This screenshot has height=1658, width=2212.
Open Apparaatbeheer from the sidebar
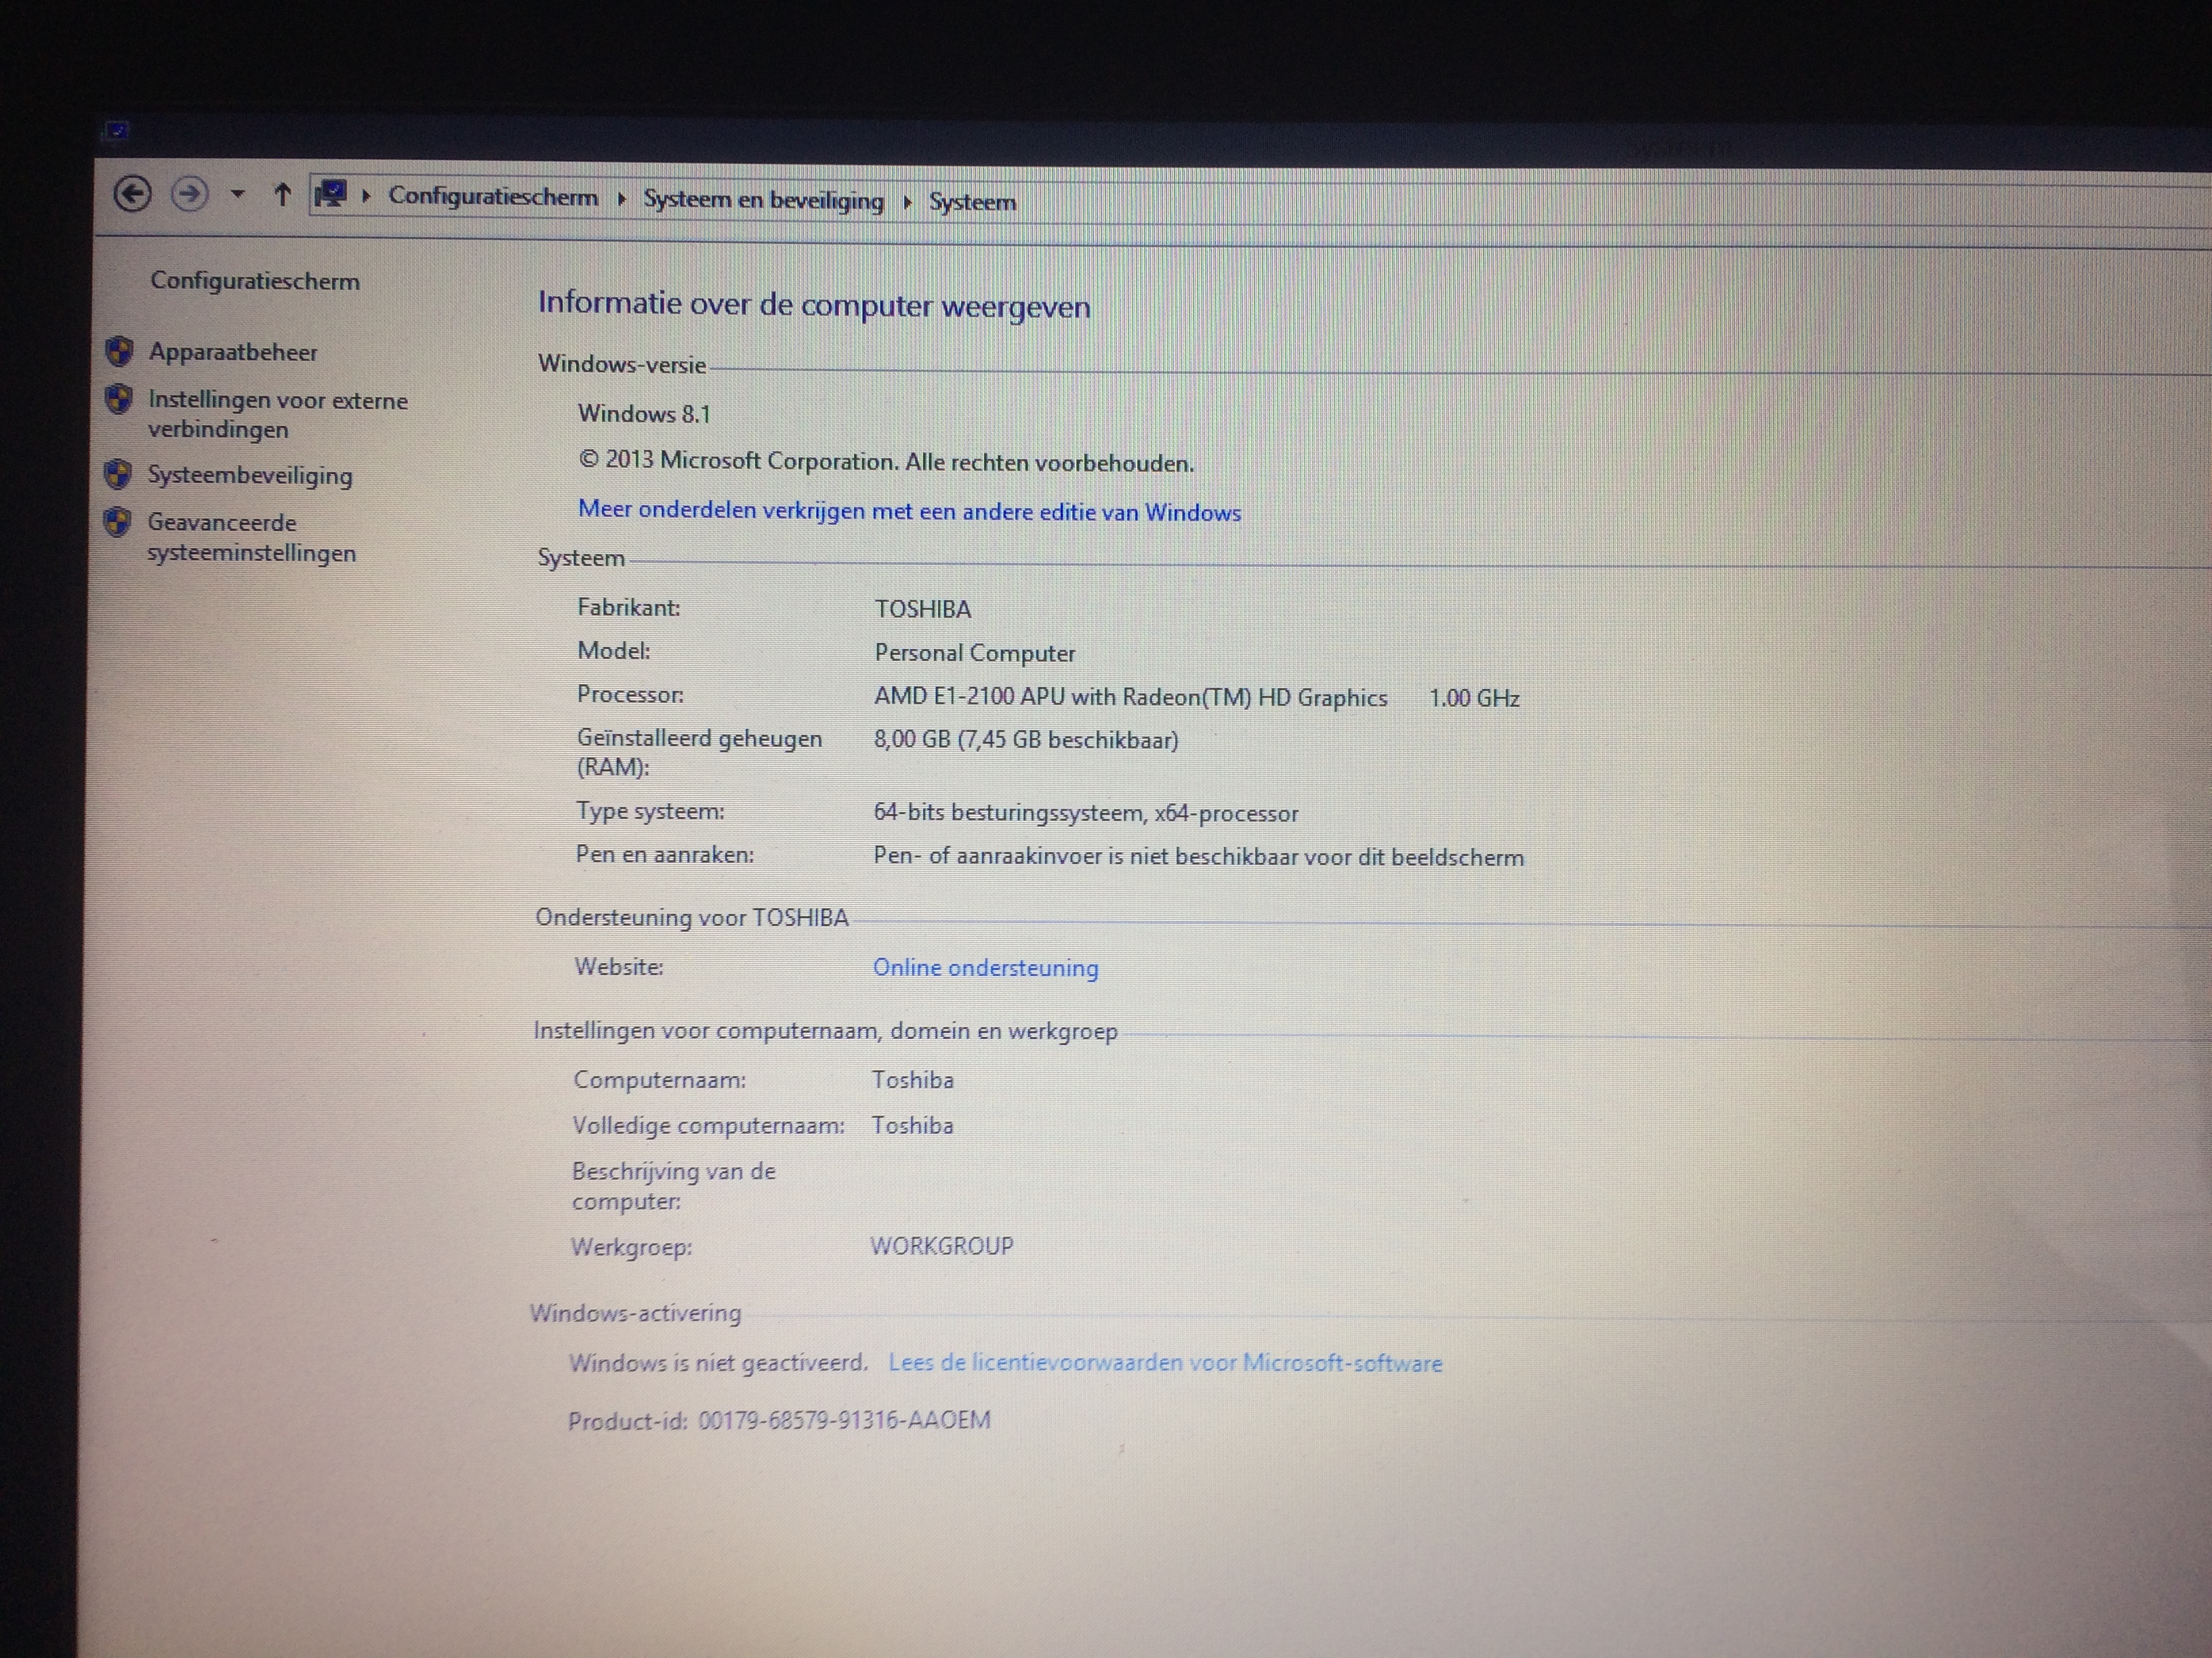(x=233, y=352)
